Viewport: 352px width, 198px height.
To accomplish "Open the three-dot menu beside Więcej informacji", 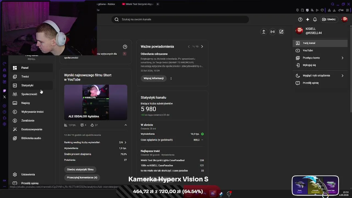I will coord(171,78).
